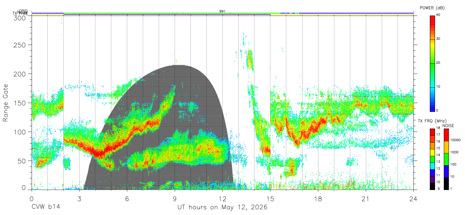Click the 40 label on the power scale
This screenshot has width=465, height=215.
[x=438, y=15]
